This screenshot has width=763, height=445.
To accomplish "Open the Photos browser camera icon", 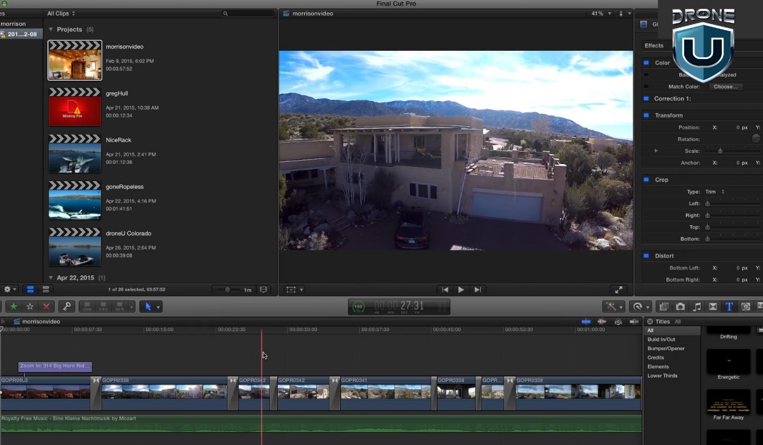I will (x=680, y=306).
